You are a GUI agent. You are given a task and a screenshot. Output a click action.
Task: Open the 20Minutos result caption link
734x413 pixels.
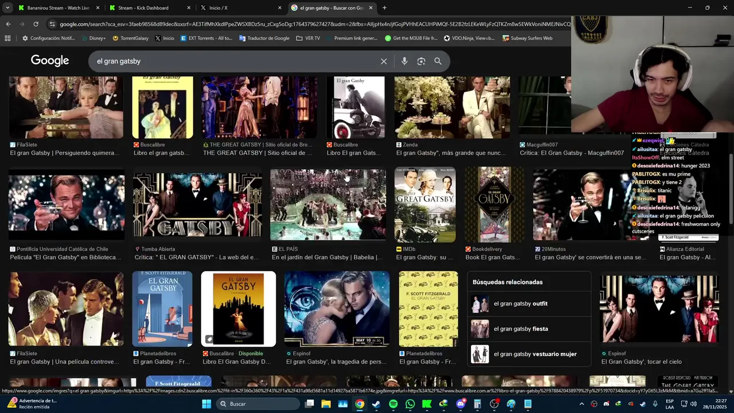pyautogui.click(x=591, y=258)
